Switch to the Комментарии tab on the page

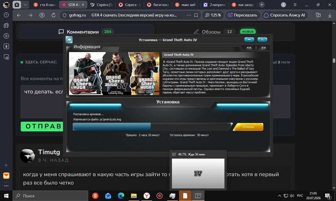[86, 32]
